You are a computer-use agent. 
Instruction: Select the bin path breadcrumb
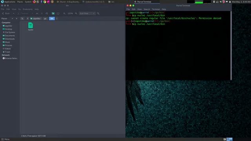[x=52, y=18]
